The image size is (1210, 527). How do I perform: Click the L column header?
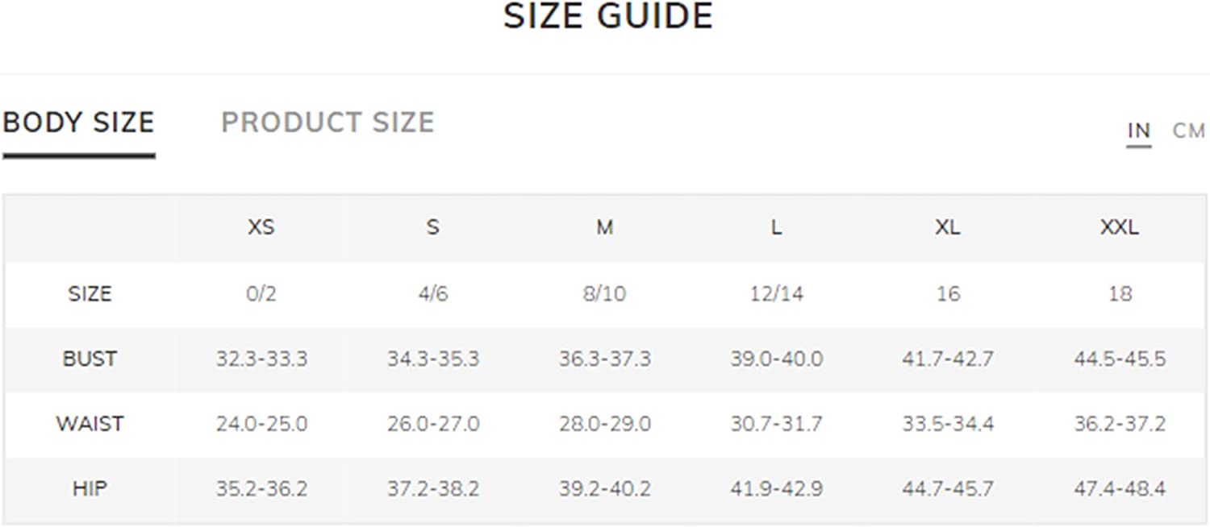776,228
